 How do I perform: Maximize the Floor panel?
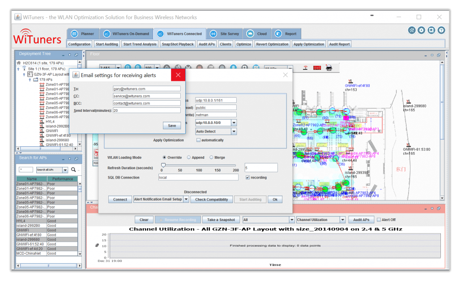[x=432, y=55]
